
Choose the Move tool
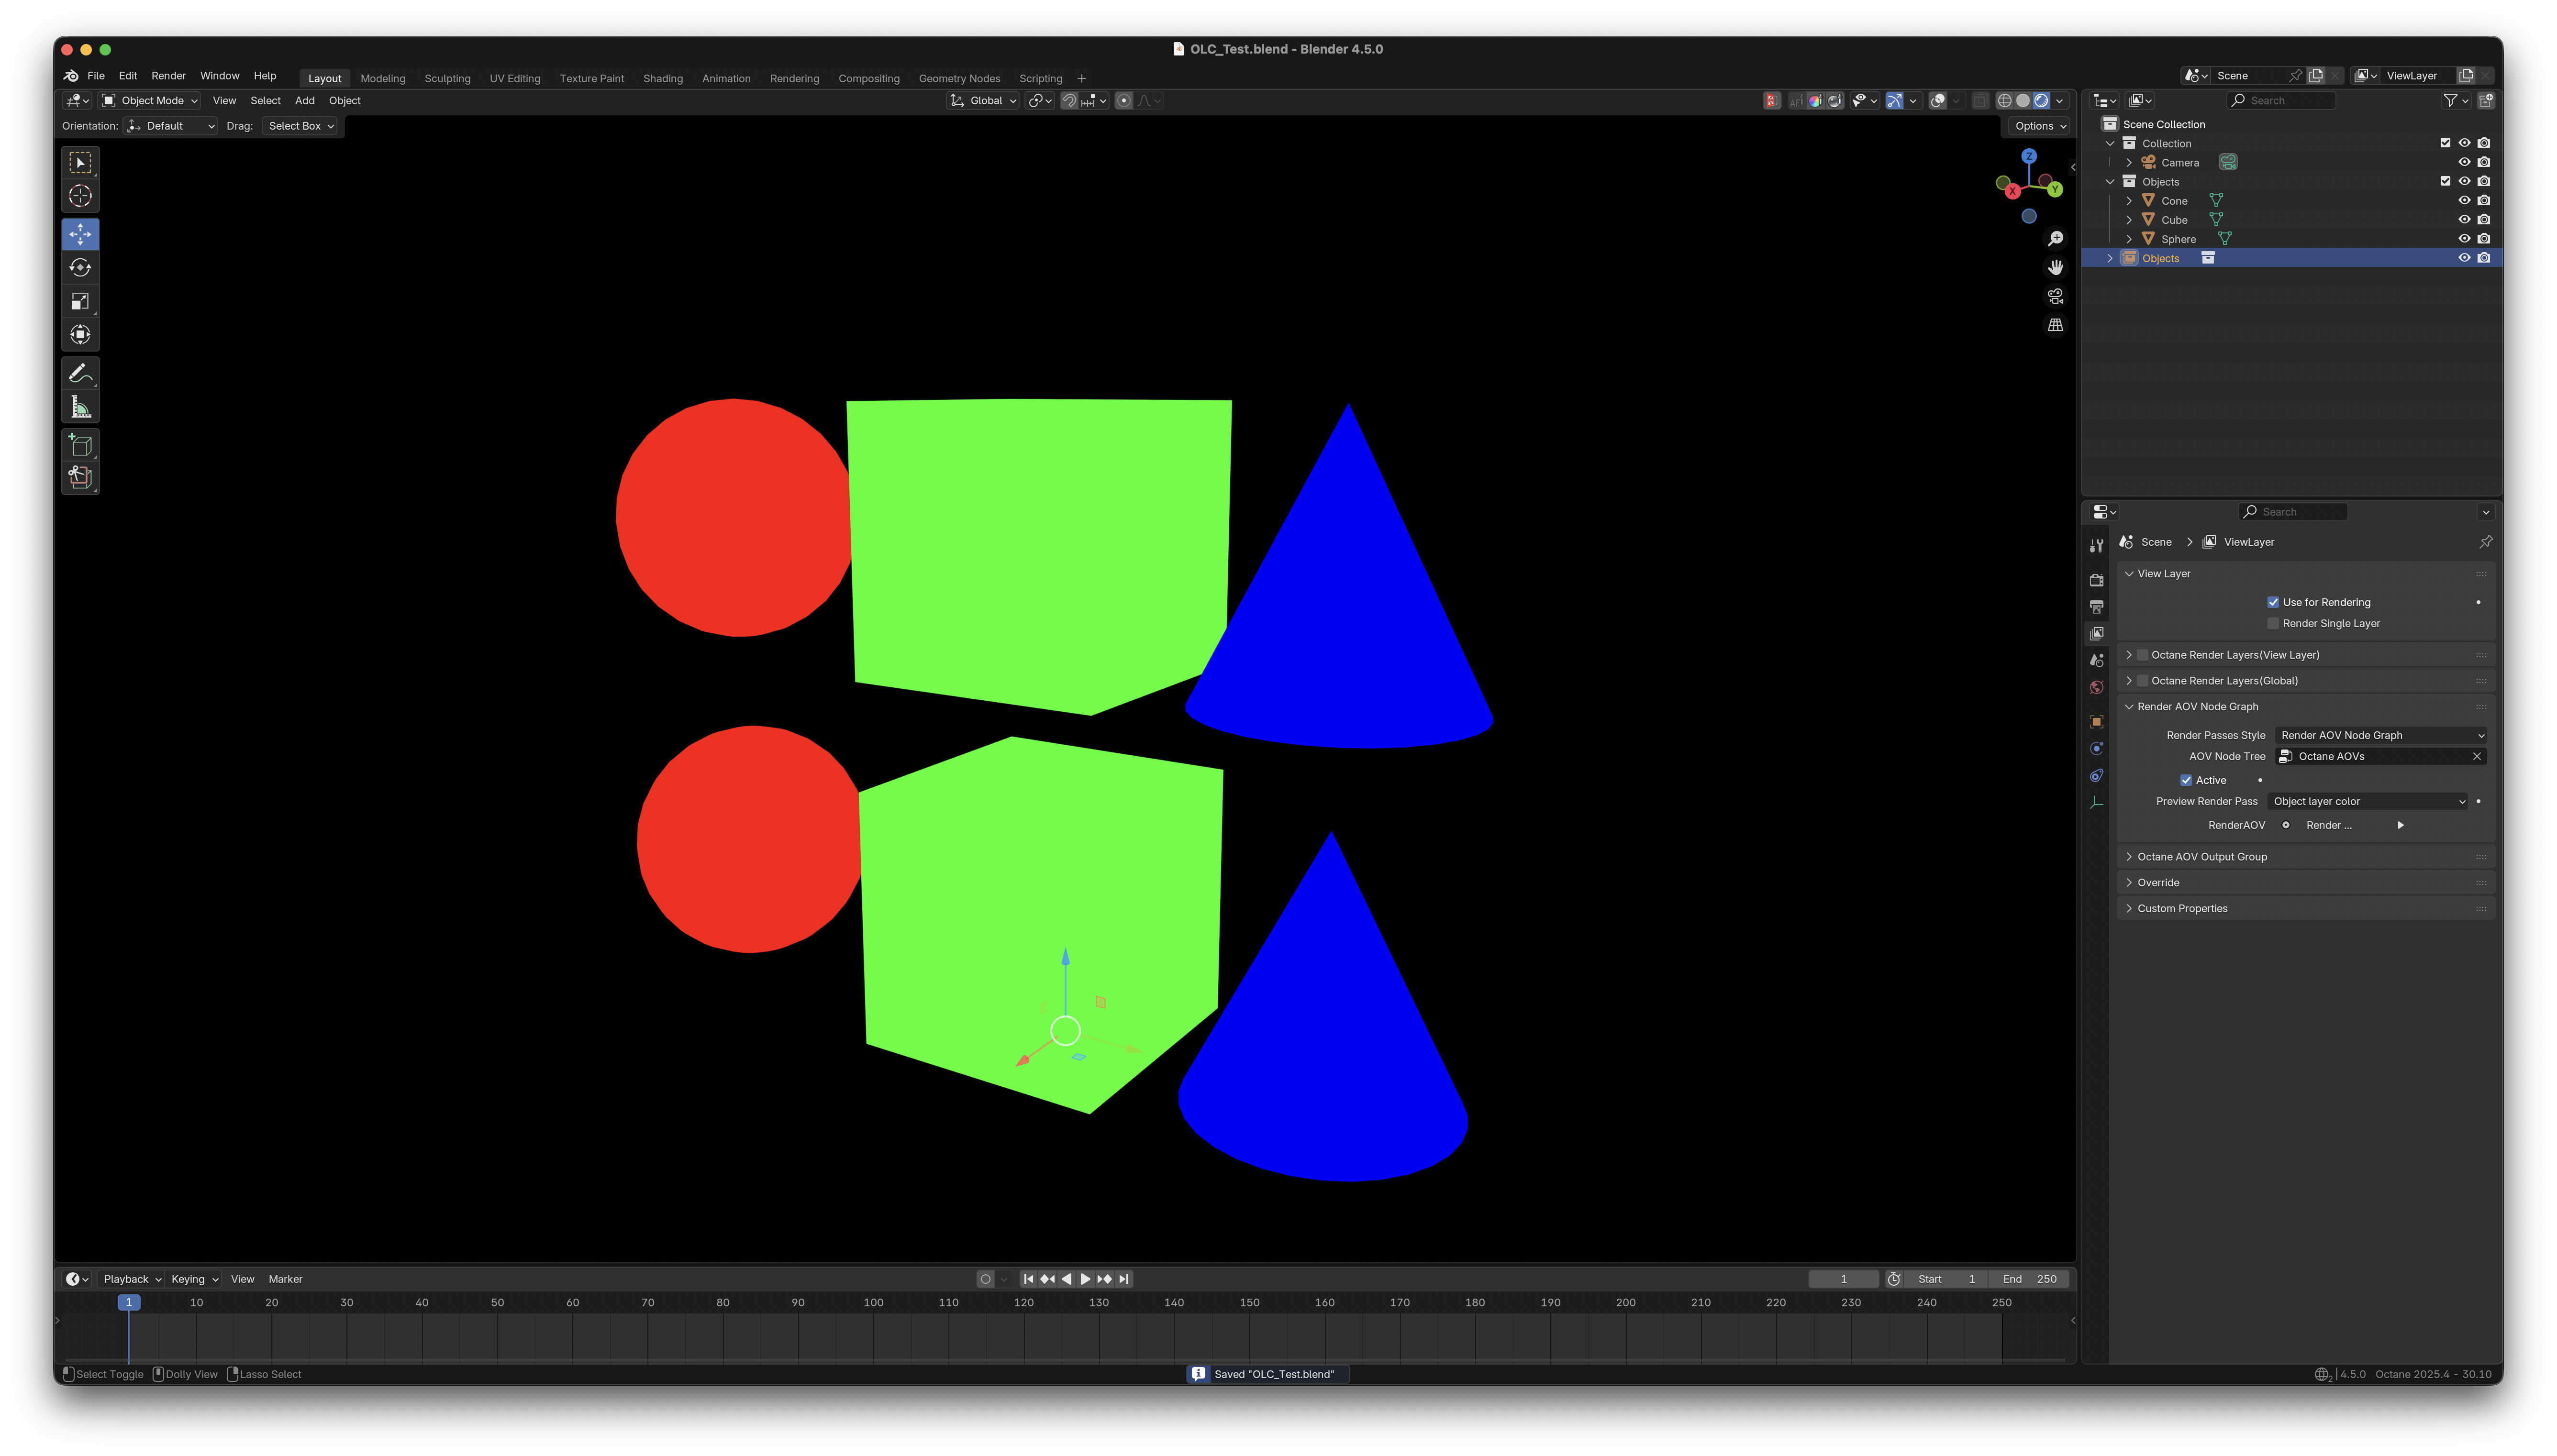[80, 234]
